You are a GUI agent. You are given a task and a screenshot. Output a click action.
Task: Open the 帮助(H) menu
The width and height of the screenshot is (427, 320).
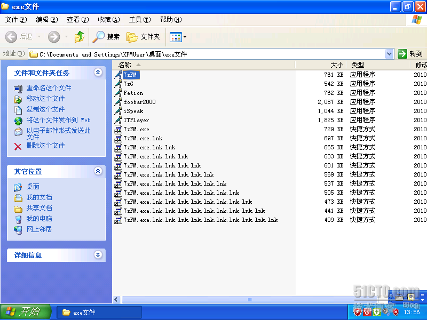171,20
